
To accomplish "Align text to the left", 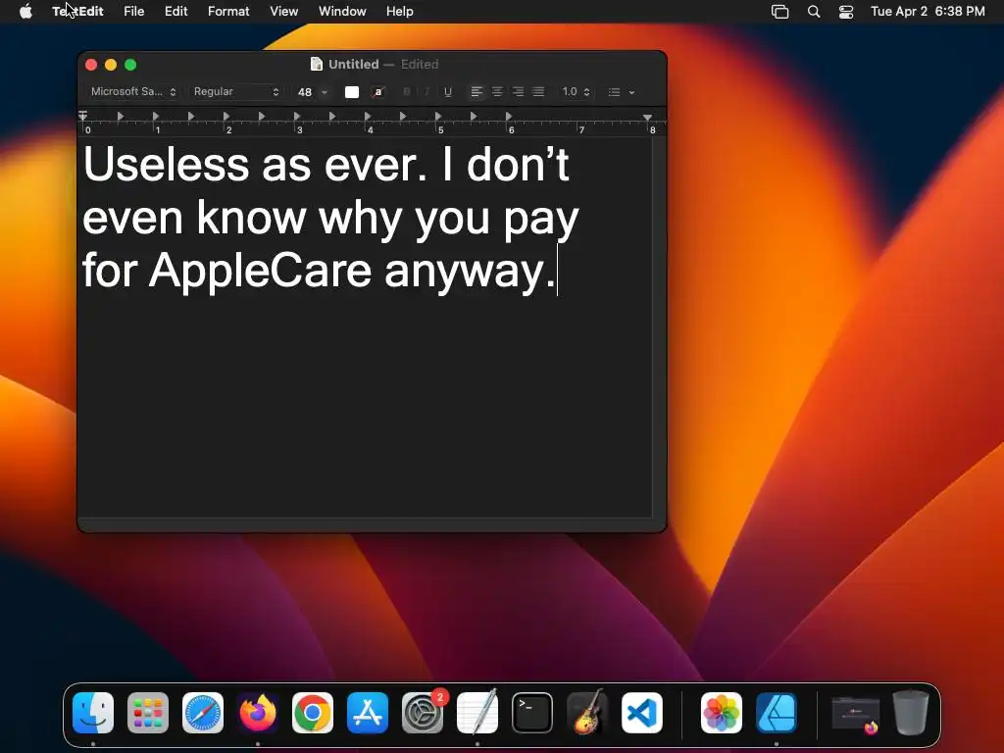I will [477, 92].
